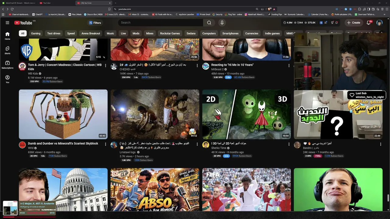Screen dimensions: 390x219
Task: Open options for Bandro video
Action: (x=381, y=144)
